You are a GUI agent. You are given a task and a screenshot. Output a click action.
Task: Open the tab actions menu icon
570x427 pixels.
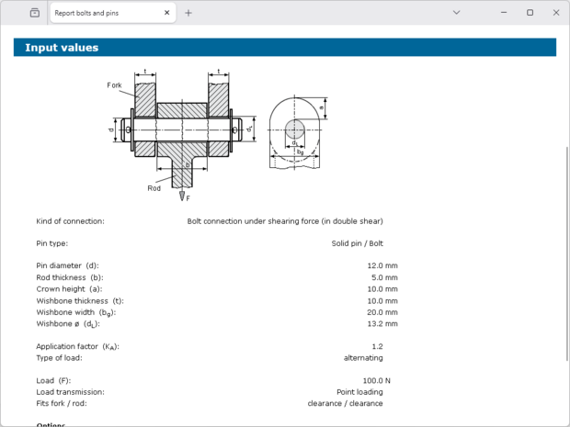tap(34, 13)
